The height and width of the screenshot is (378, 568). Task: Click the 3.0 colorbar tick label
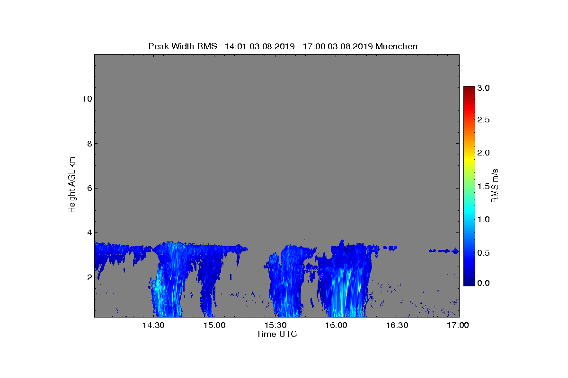[x=483, y=88]
